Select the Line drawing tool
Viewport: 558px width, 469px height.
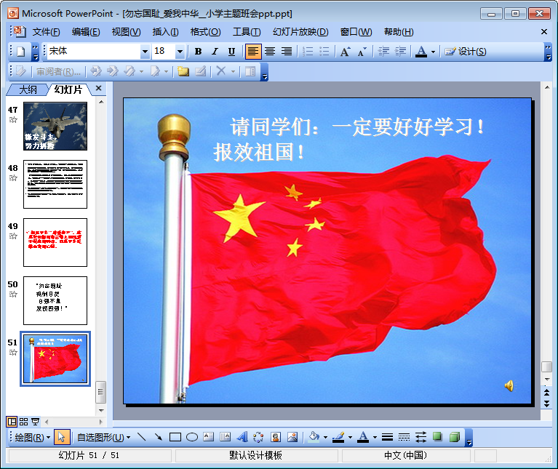click(142, 437)
